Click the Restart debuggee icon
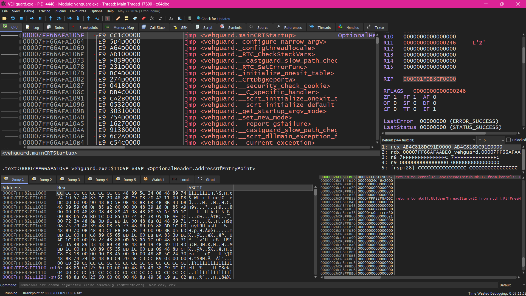 pos(13,18)
